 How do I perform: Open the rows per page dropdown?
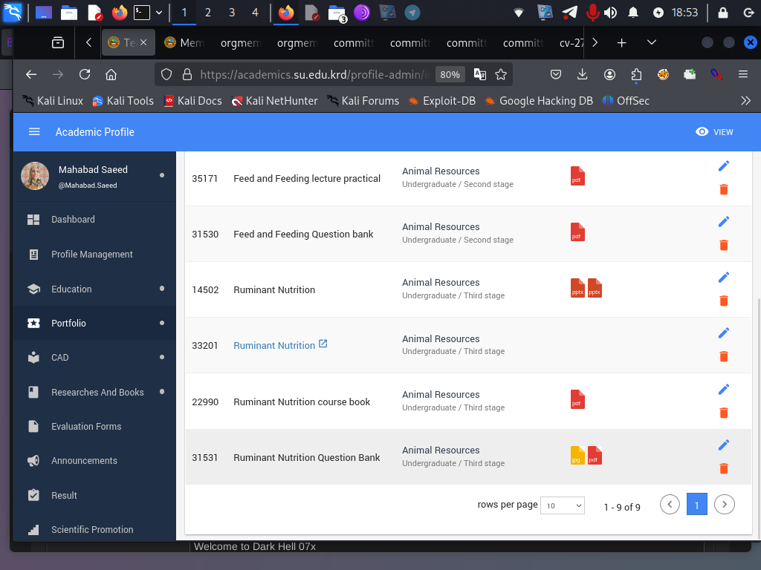(x=563, y=505)
